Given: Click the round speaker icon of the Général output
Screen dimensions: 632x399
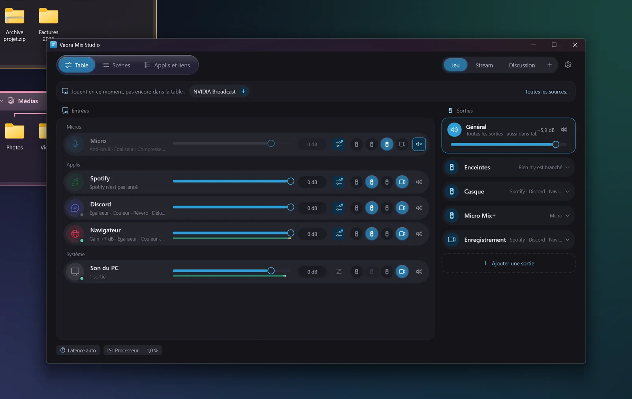Looking at the screenshot, I should [454, 129].
